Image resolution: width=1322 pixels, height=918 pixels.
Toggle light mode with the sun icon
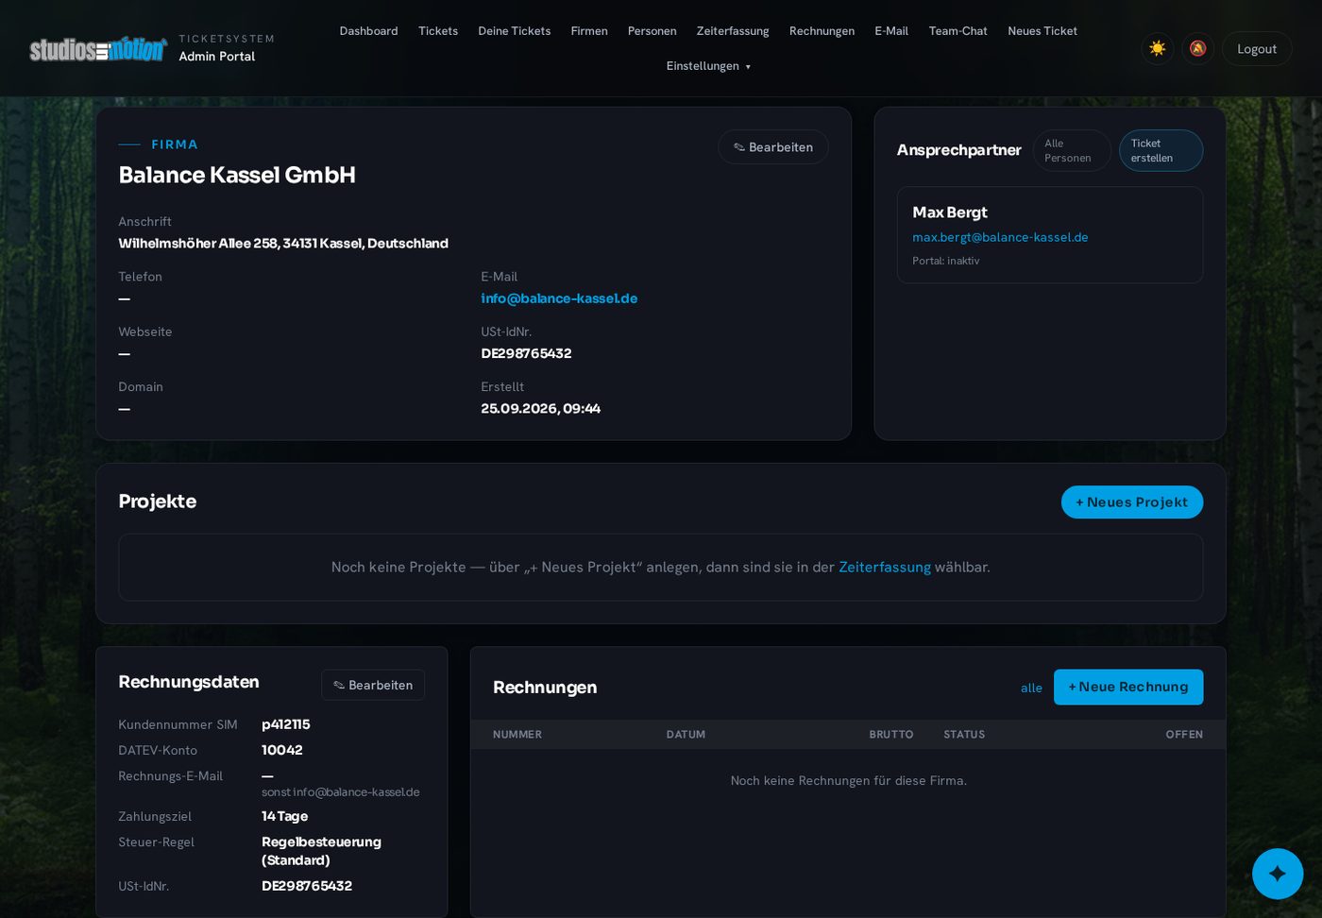(x=1157, y=48)
